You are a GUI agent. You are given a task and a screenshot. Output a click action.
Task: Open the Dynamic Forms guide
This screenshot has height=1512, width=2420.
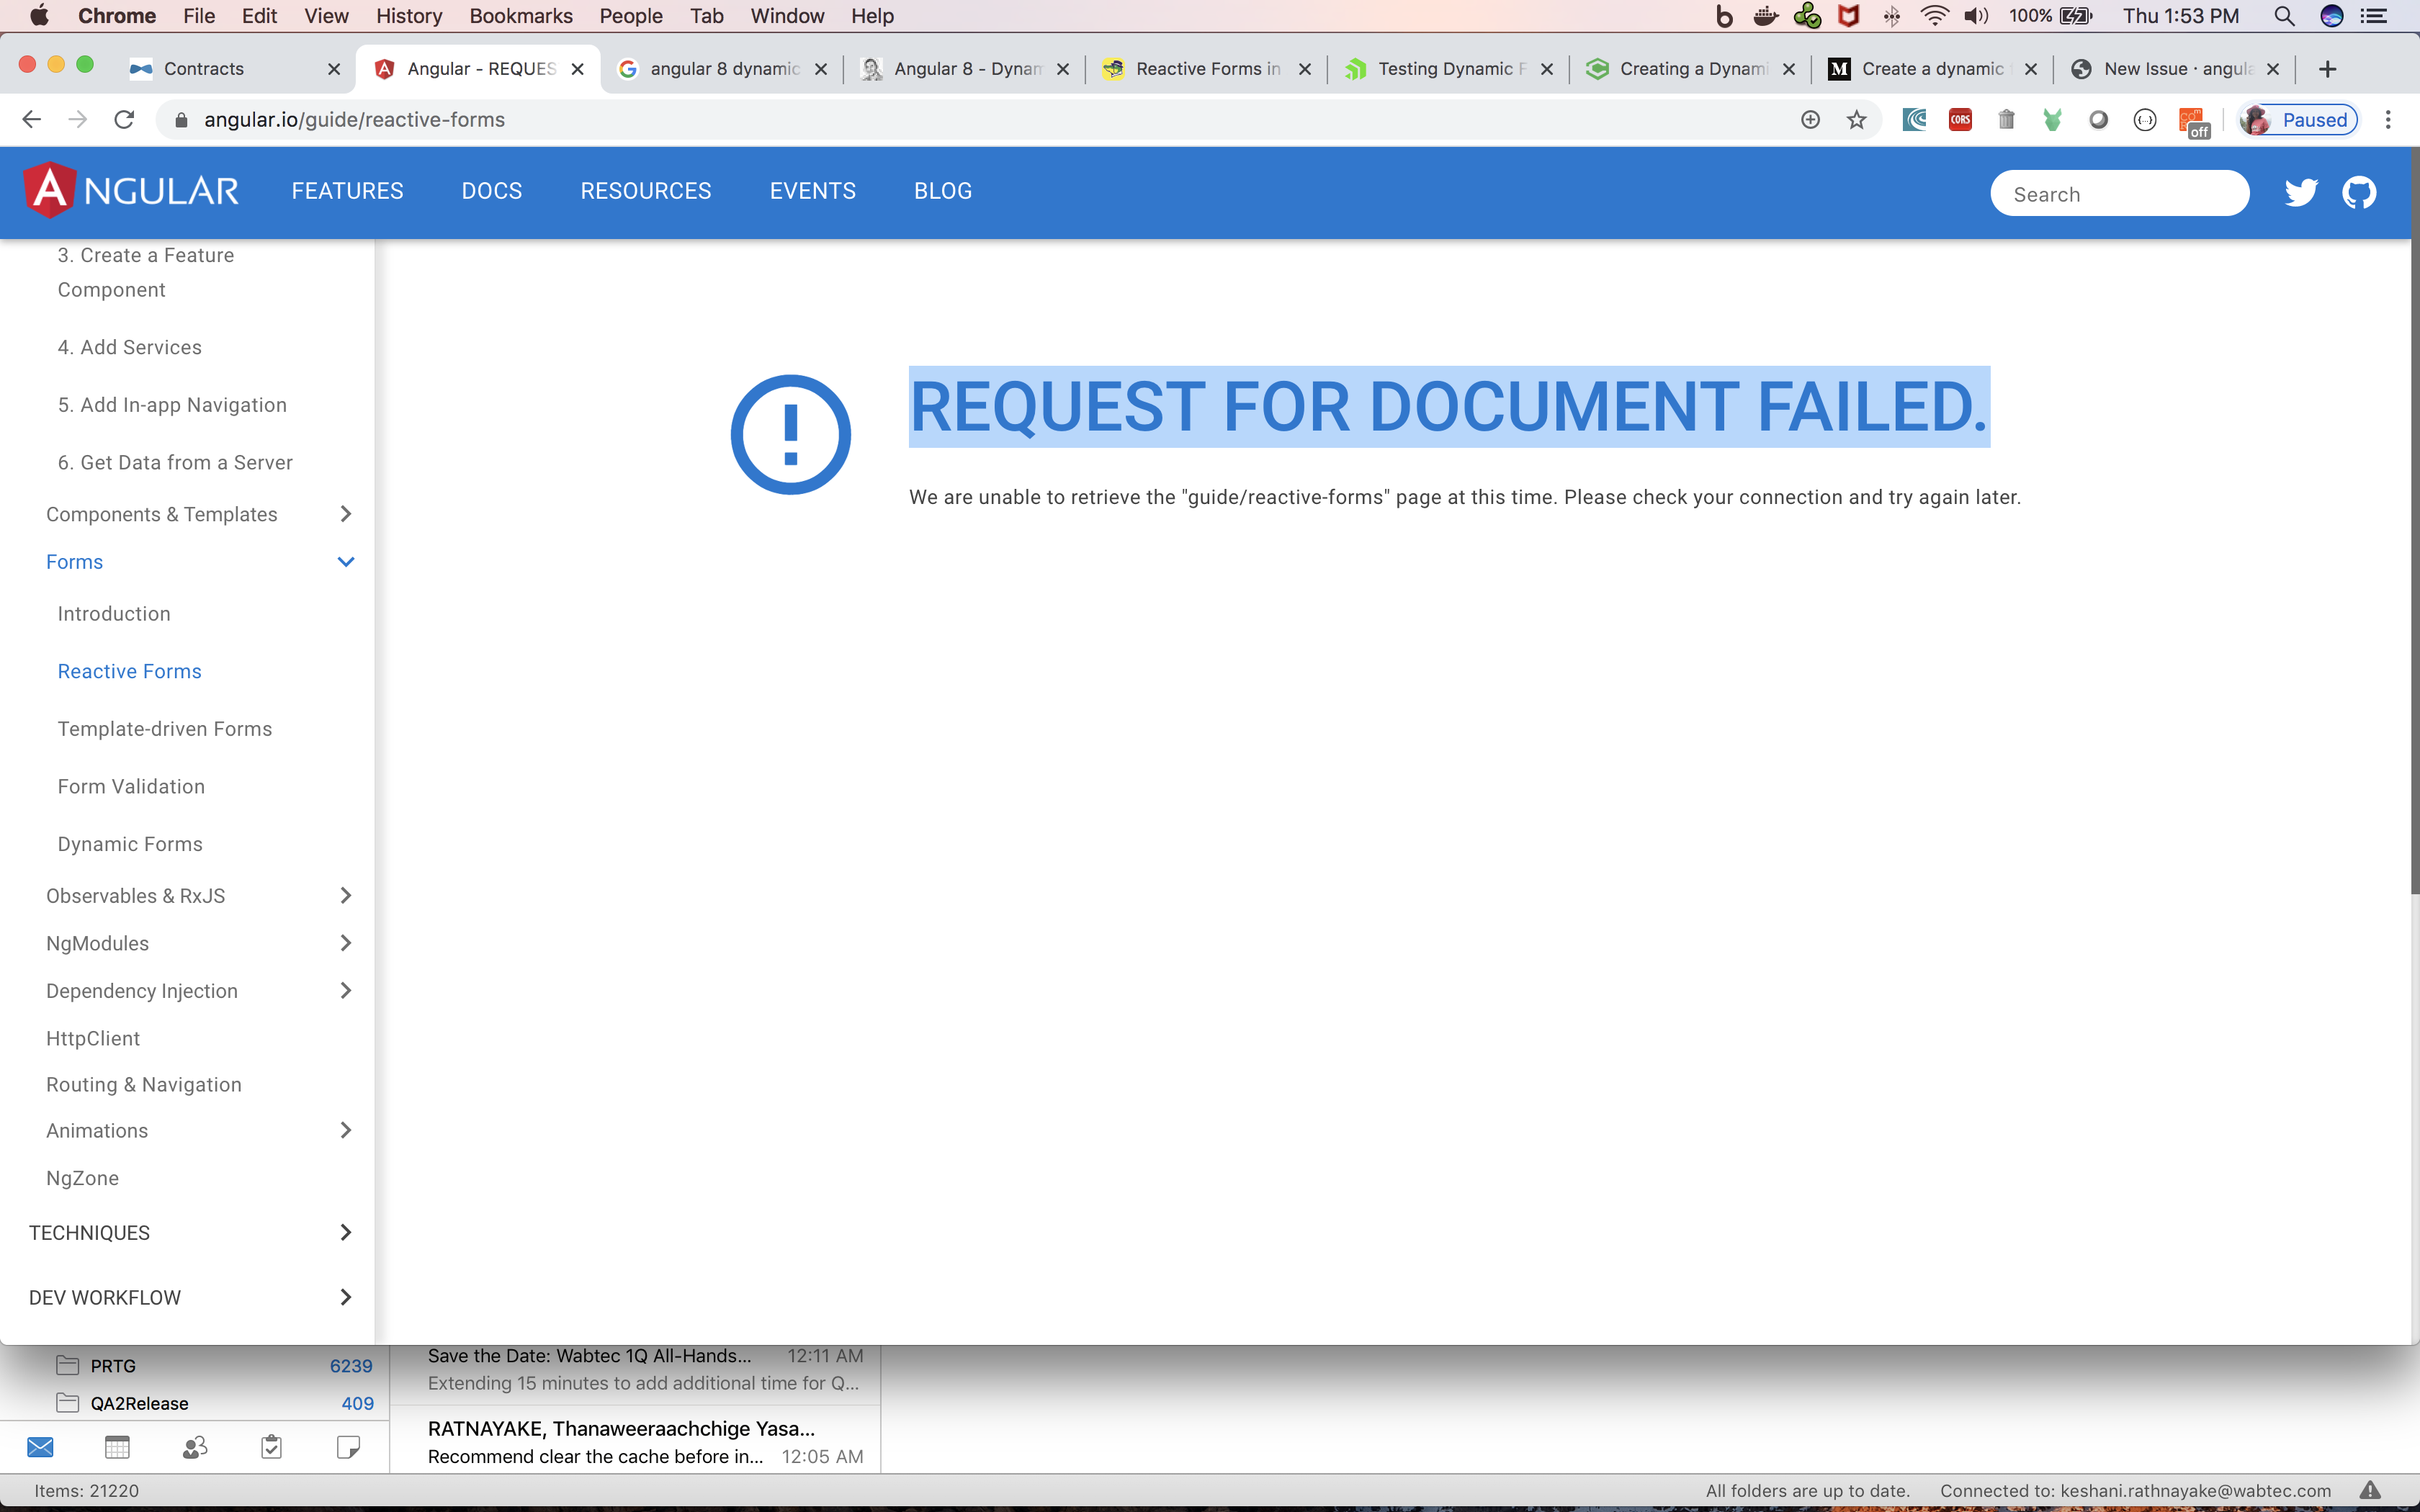(x=129, y=843)
